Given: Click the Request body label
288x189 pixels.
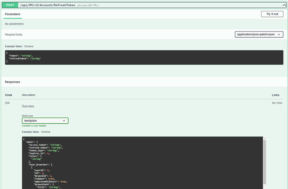Looking at the screenshot, I should click(13, 35).
